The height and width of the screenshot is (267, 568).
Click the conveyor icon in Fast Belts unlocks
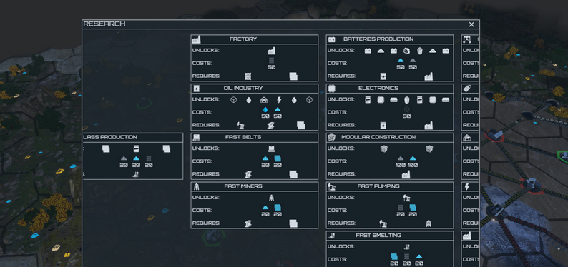tap(271, 149)
